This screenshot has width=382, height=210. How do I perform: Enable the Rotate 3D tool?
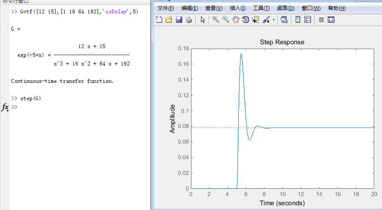click(x=246, y=20)
